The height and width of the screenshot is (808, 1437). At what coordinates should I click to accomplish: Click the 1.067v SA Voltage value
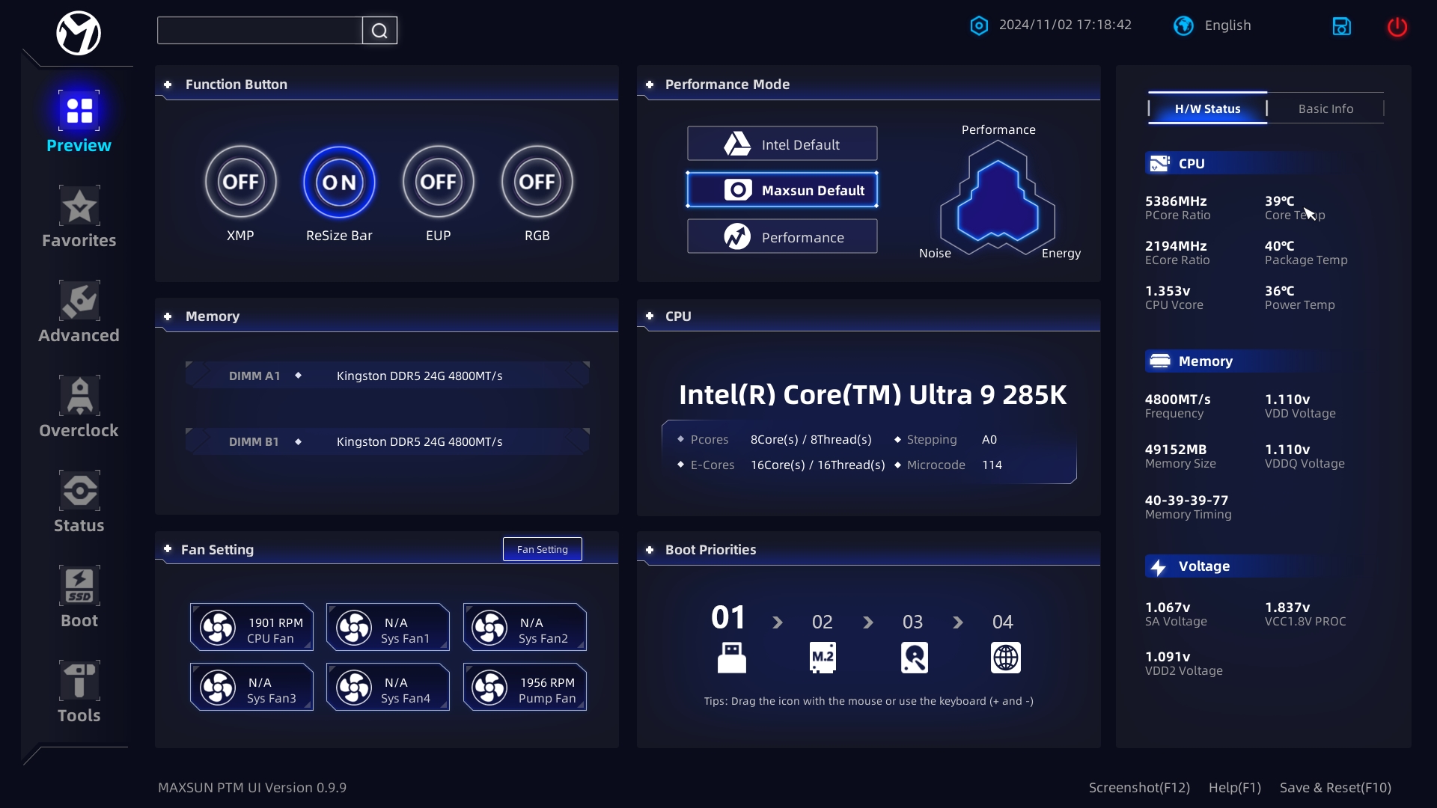(1168, 607)
